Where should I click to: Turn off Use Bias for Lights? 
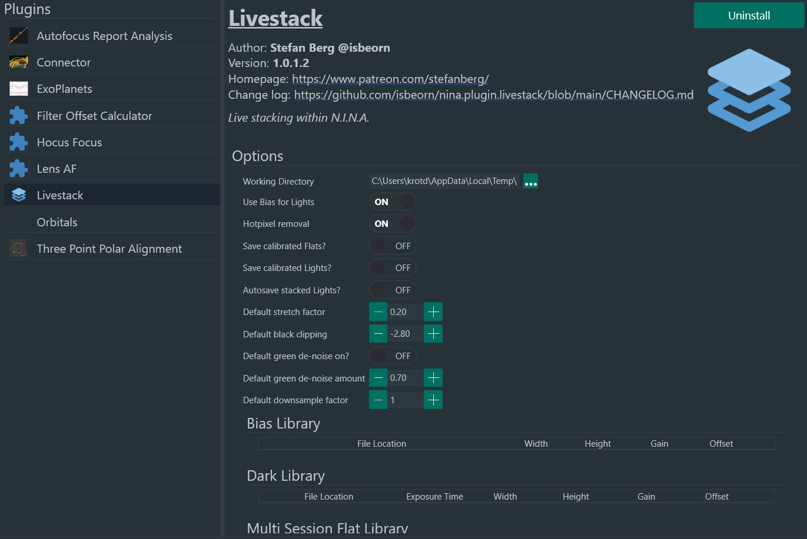tap(393, 202)
